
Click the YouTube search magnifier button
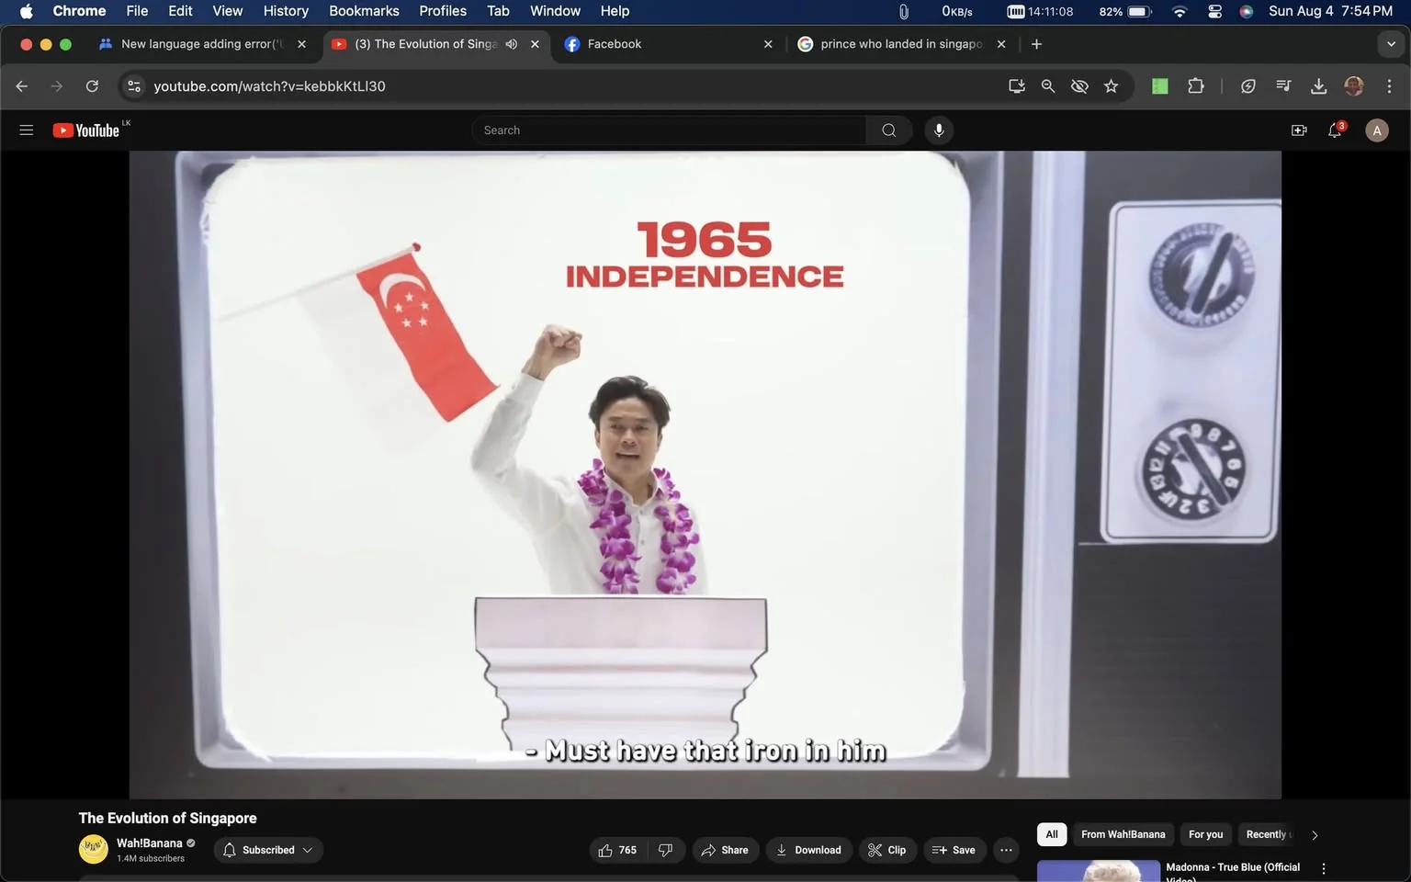click(888, 130)
